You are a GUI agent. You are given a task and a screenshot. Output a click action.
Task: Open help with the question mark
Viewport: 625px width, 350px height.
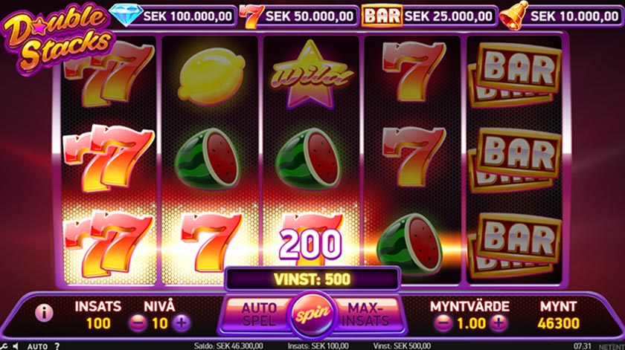pos(57,346)
